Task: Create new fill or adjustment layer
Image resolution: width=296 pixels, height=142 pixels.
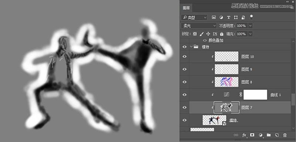Action: point(261,135)
